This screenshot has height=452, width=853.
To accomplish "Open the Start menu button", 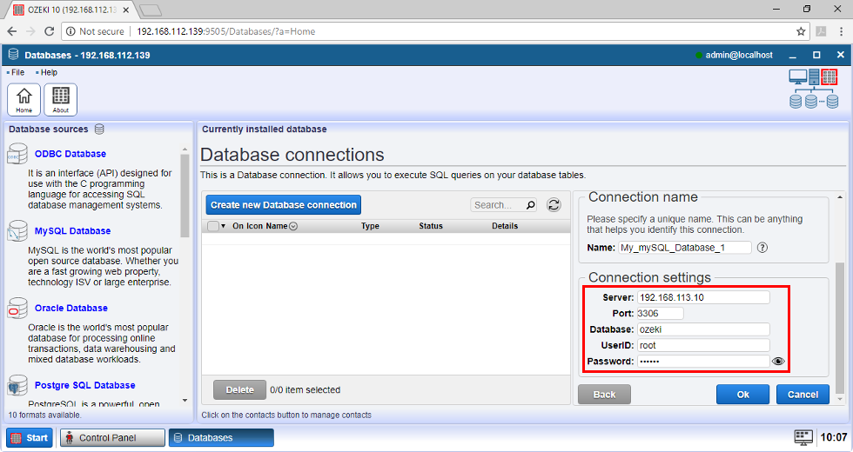I will 30,437.
